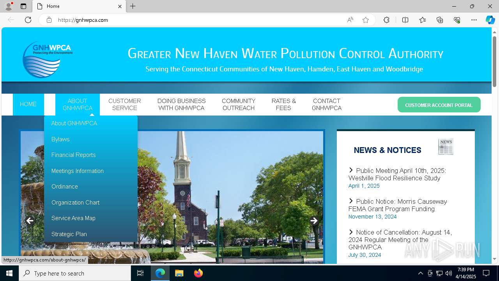499x281 pixels.
Task: Open the Windows Start menu
Action: (9, 273)
